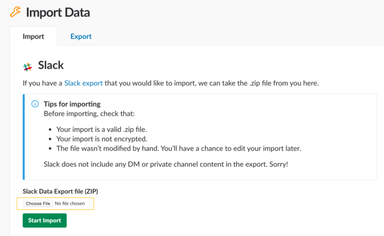Screen dimensions: 384x236
Task: Open the Slack export link
Action: (x=83, y=83)
